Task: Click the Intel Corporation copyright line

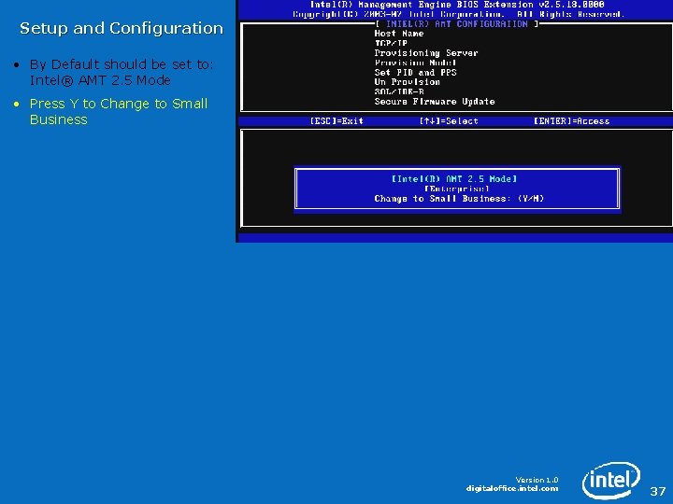Action: click(457, 14)
